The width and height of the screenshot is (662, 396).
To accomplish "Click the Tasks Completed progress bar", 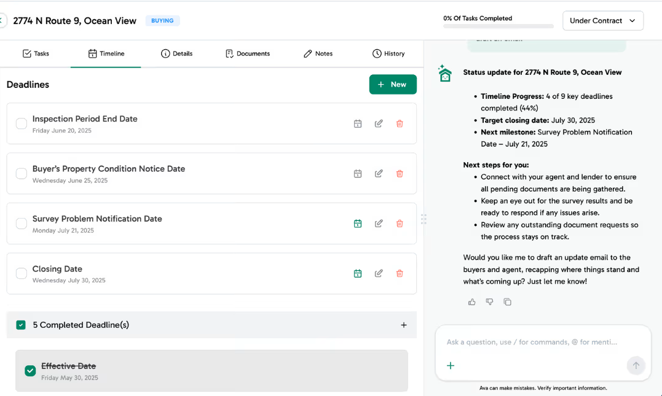I will click(498, 26).
